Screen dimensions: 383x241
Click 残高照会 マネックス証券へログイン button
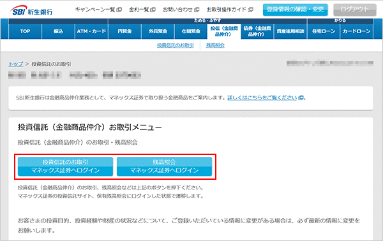pos(164,166)
